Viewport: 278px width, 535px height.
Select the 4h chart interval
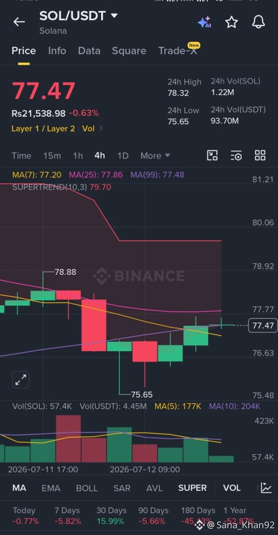pos(100,156)
